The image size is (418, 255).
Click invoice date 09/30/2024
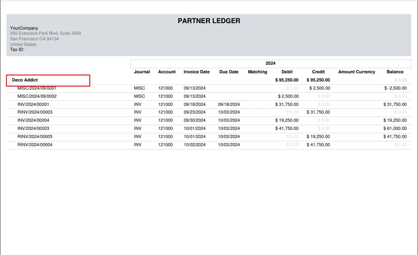click(195, 120)
